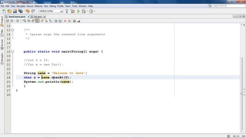Open the Debug Project dropdown arrow

87,11
